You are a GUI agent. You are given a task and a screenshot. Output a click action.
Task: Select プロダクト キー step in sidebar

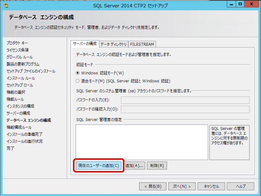17,43
